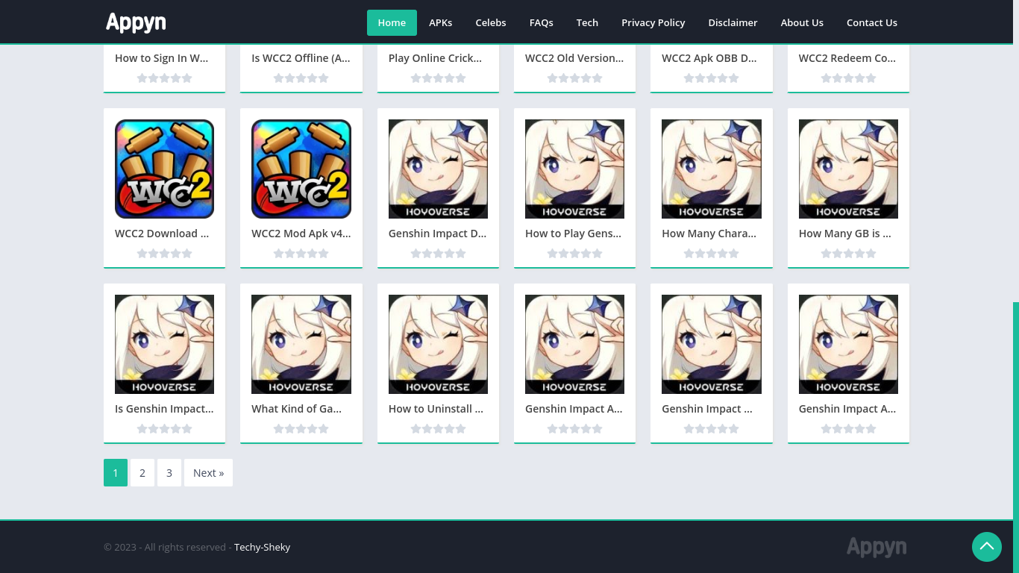The width and height of the screenshot is (1019, 573).
Task: Click stars under WCC2 Redeem Co...
Action: [x=848, y=78]
